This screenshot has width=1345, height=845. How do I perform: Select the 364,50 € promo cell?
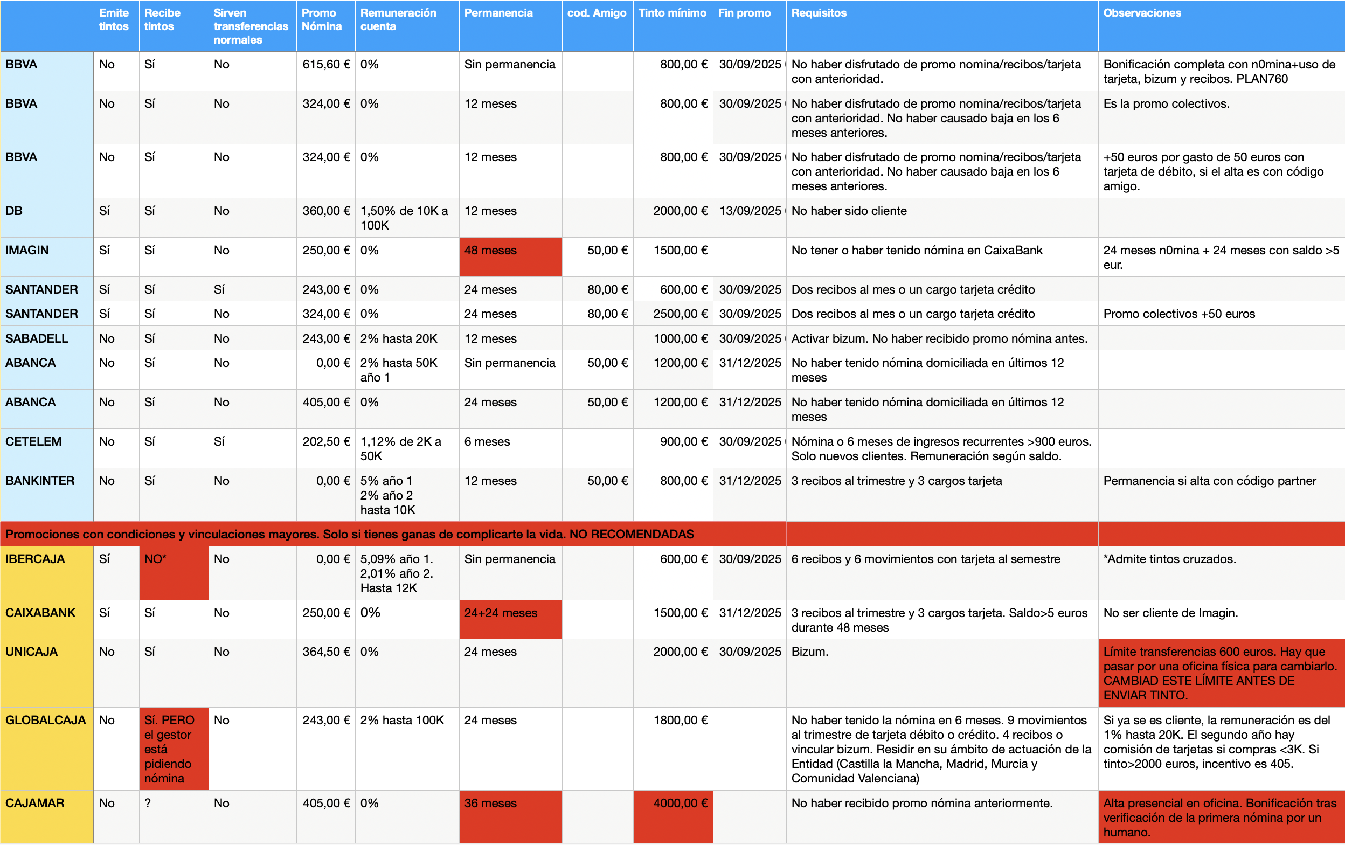pyautogui.click(x=325, y=673)
